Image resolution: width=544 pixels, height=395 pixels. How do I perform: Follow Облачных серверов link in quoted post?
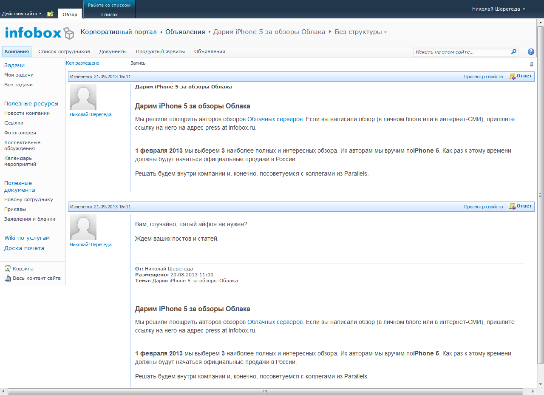(275, 322)
